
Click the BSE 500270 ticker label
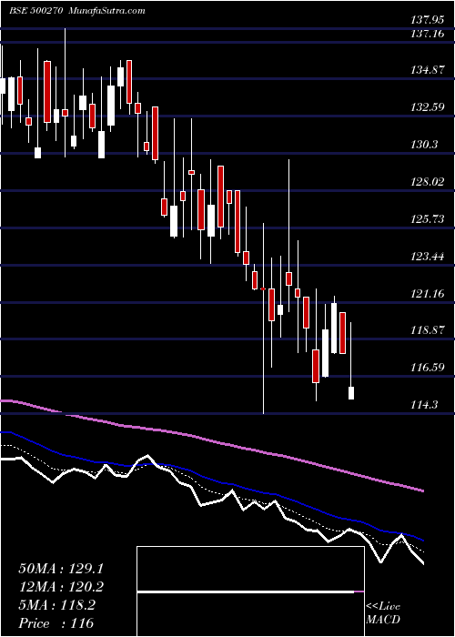point(35,11)
